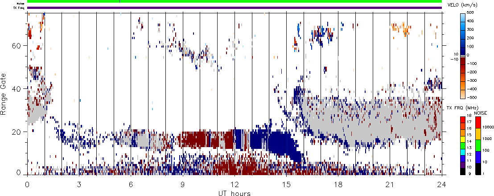The width and height of the screenshot is (494, 196).
Task: Click the green Noise bar above the plot
Action: coord(235,1)
